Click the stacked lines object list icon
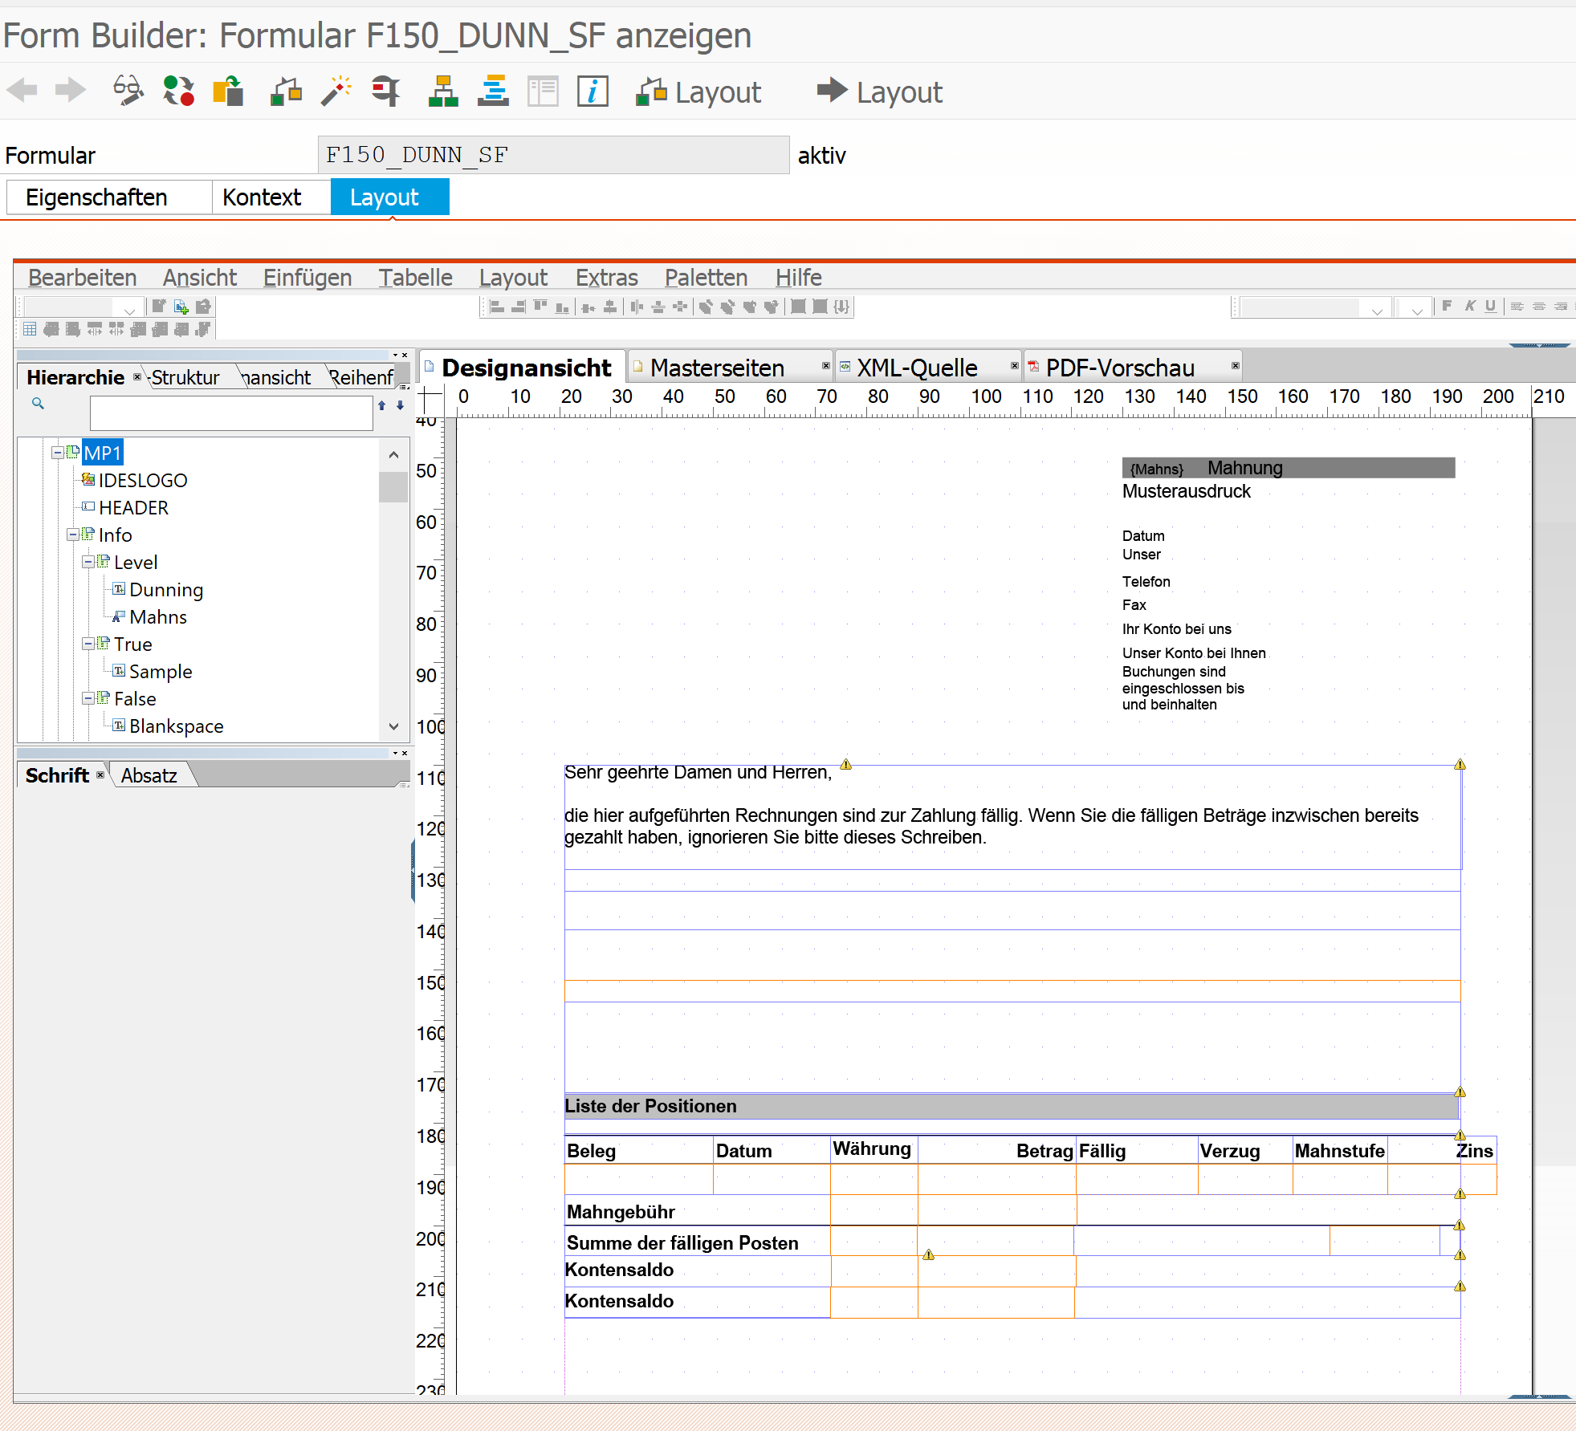Viewport: 1576px width, 1431px height. coord(493,91)
